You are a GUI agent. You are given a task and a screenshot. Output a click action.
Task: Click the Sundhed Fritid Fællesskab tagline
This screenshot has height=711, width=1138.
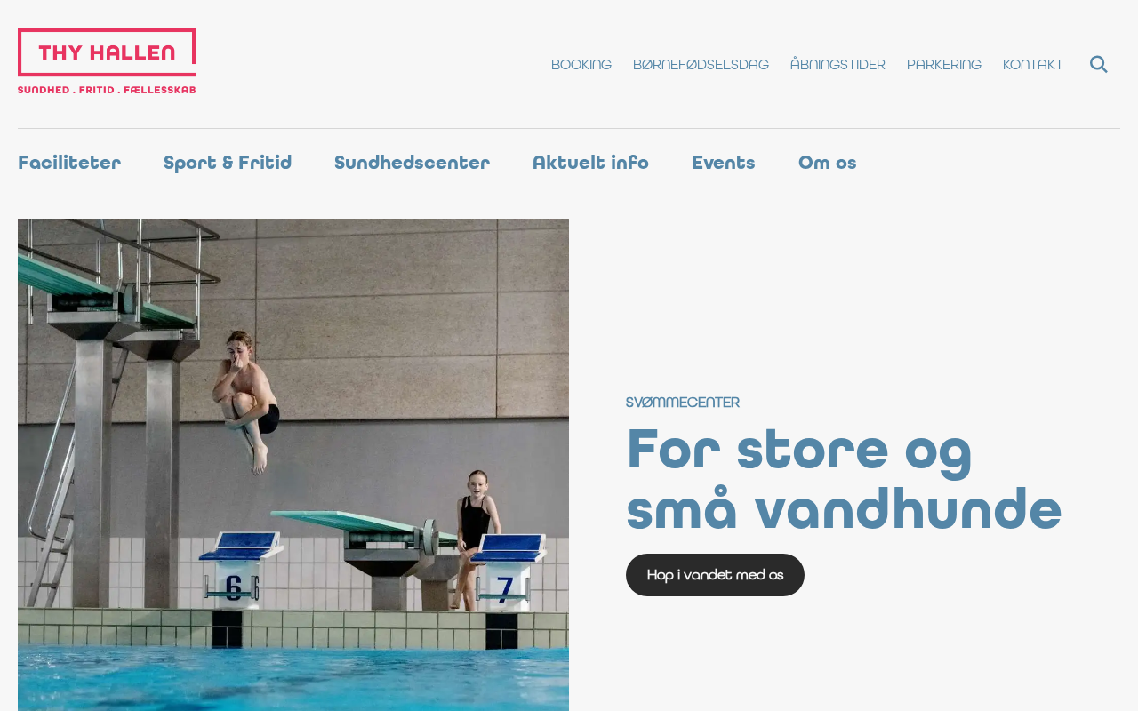107,90
